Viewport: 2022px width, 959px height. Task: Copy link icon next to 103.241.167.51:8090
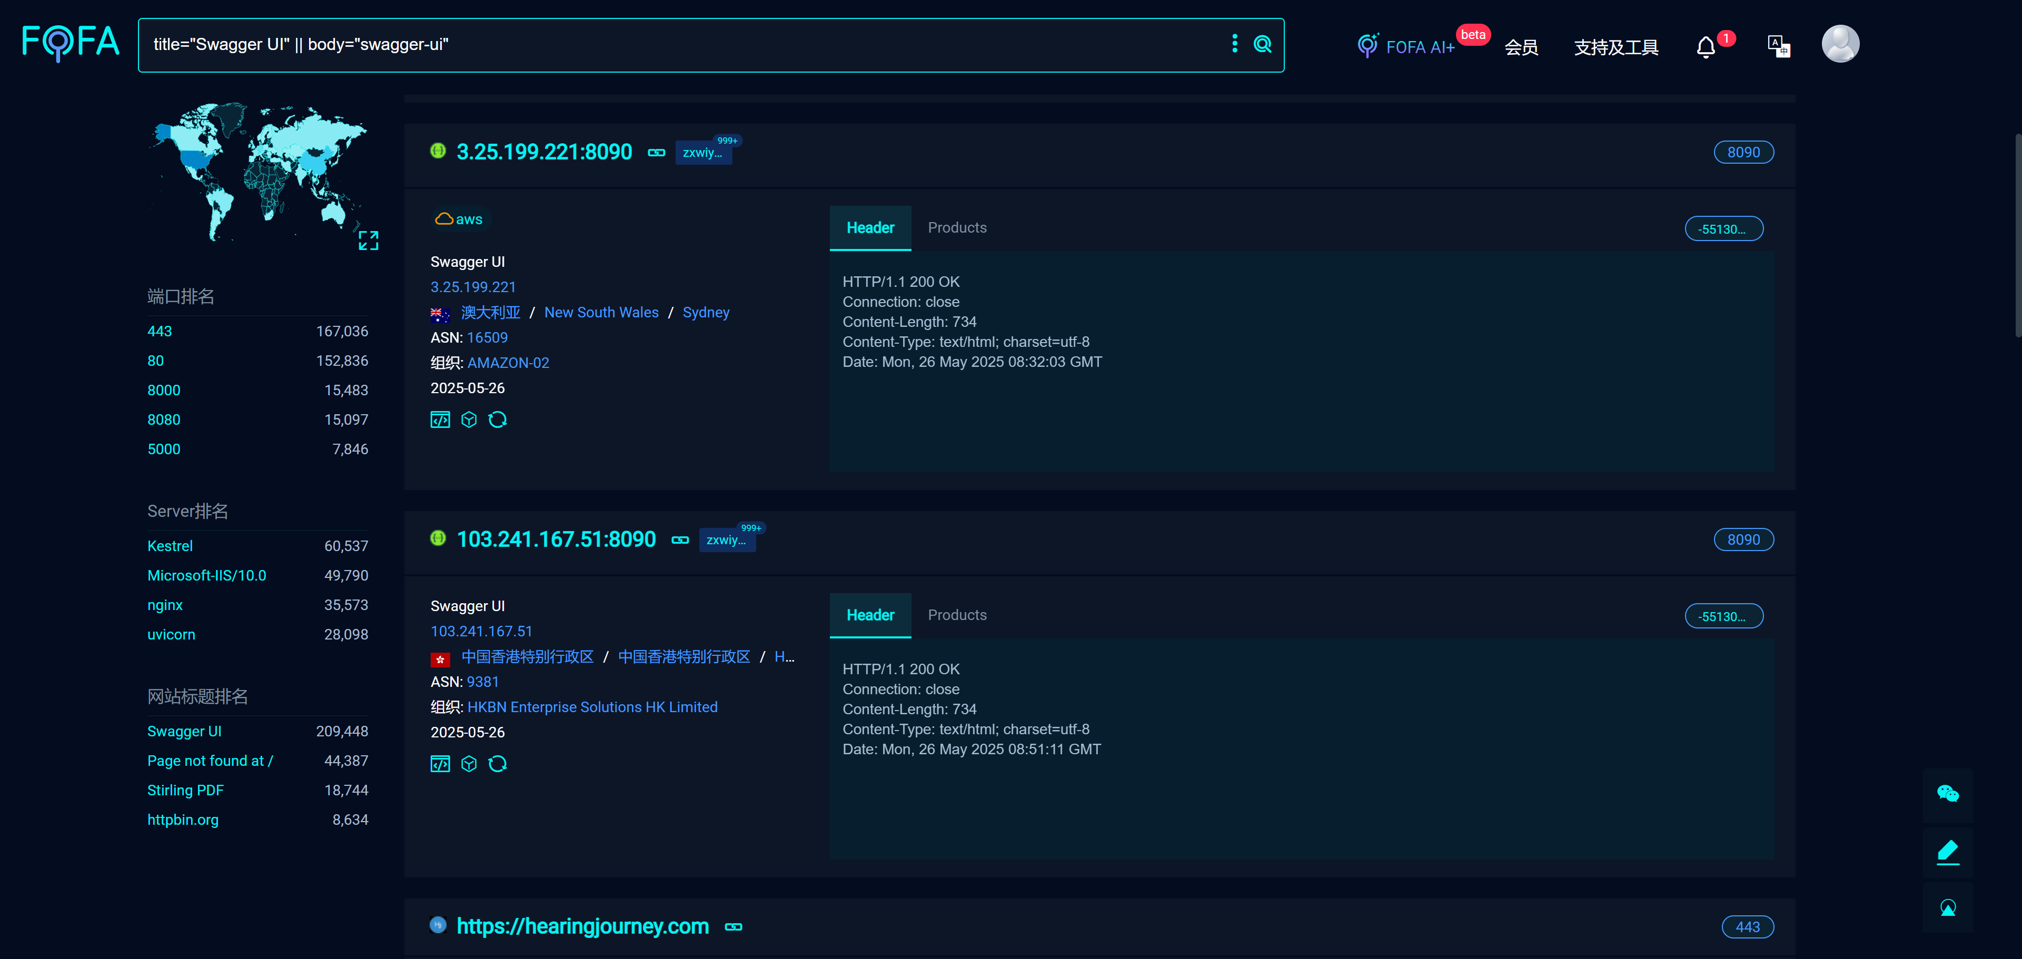(680, 540)
